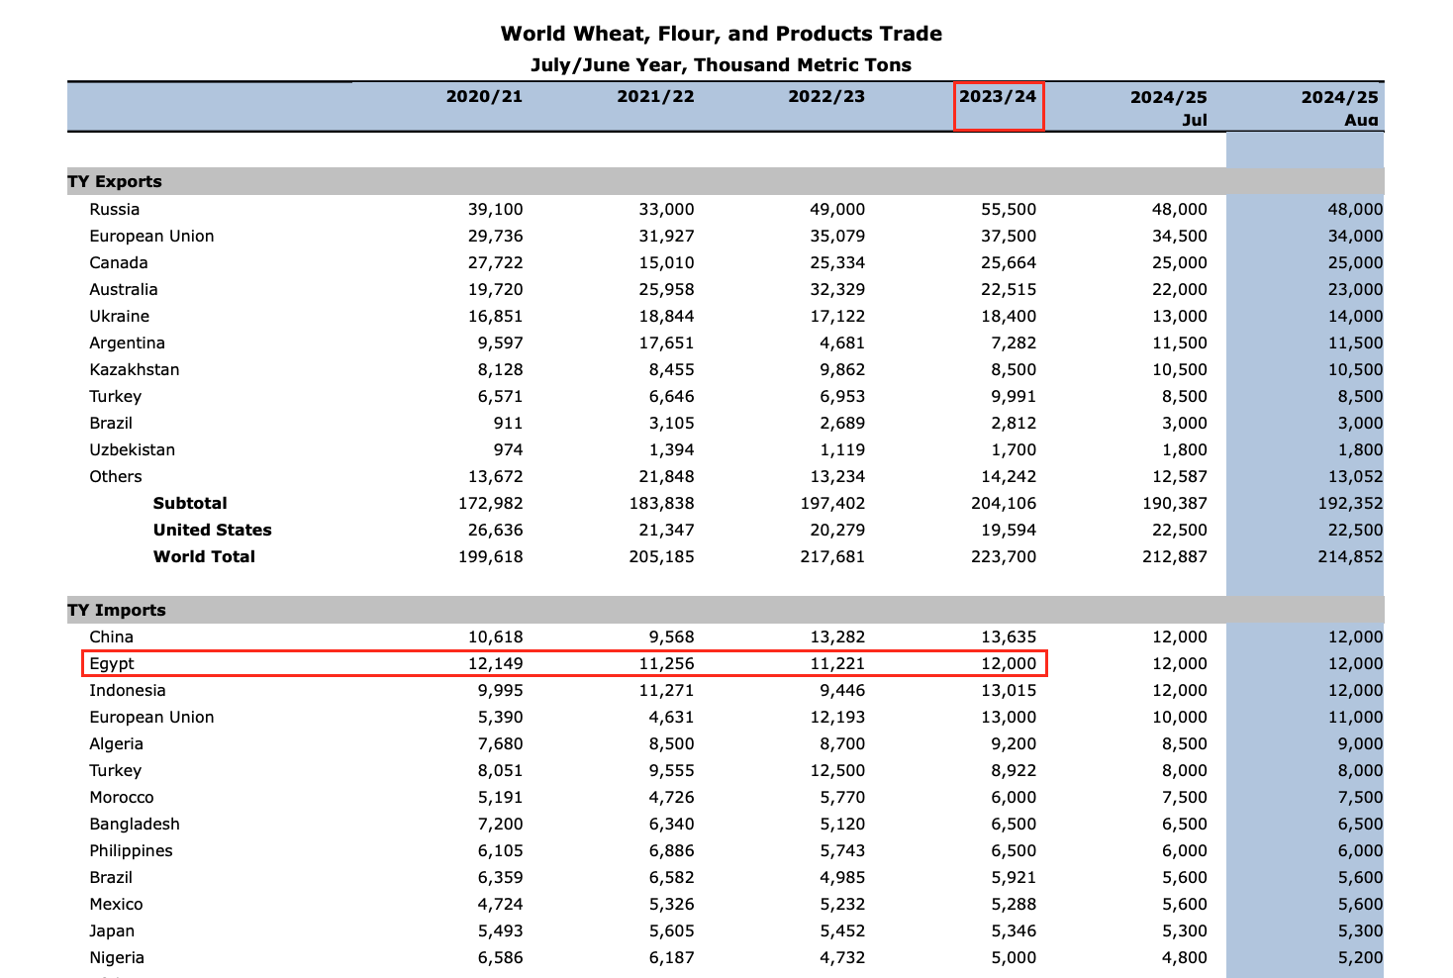Select the Kazakhstan row label

pos(135,370)
